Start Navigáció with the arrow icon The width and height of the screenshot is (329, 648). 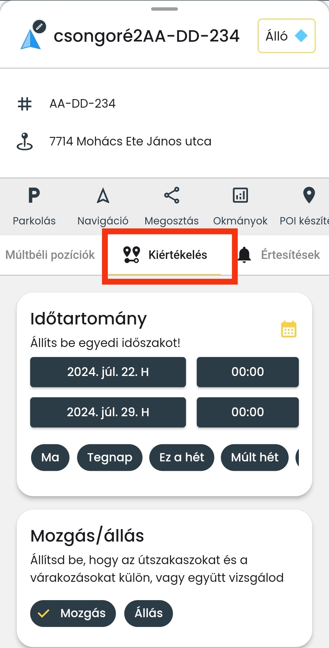click(103, 195)
